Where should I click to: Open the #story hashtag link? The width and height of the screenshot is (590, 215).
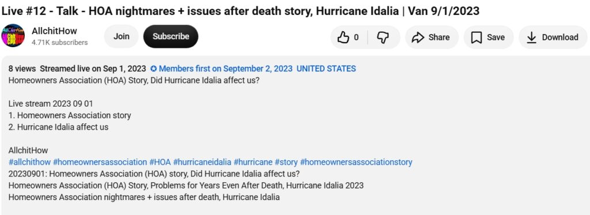tap(286, 163)
